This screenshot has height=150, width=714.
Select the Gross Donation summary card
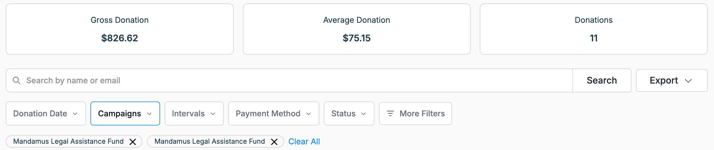click(120, 29)
